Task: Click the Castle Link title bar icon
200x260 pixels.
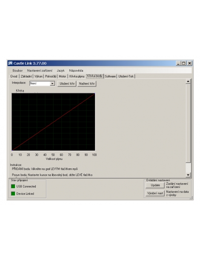Action: pyautogui.click(x=11, y=63)
